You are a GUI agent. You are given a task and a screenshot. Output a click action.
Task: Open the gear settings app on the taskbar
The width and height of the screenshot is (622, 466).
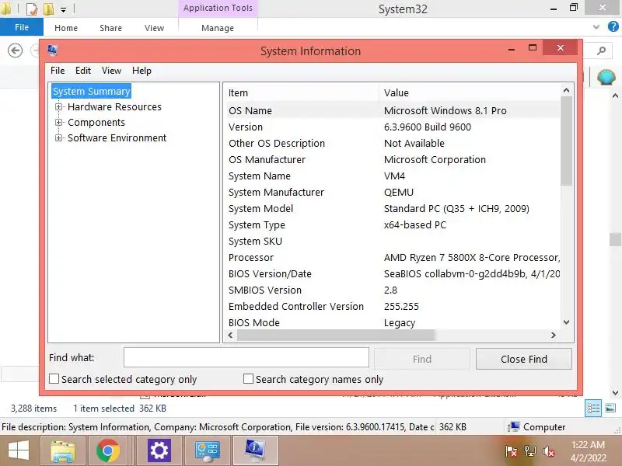tap(159, 451)
